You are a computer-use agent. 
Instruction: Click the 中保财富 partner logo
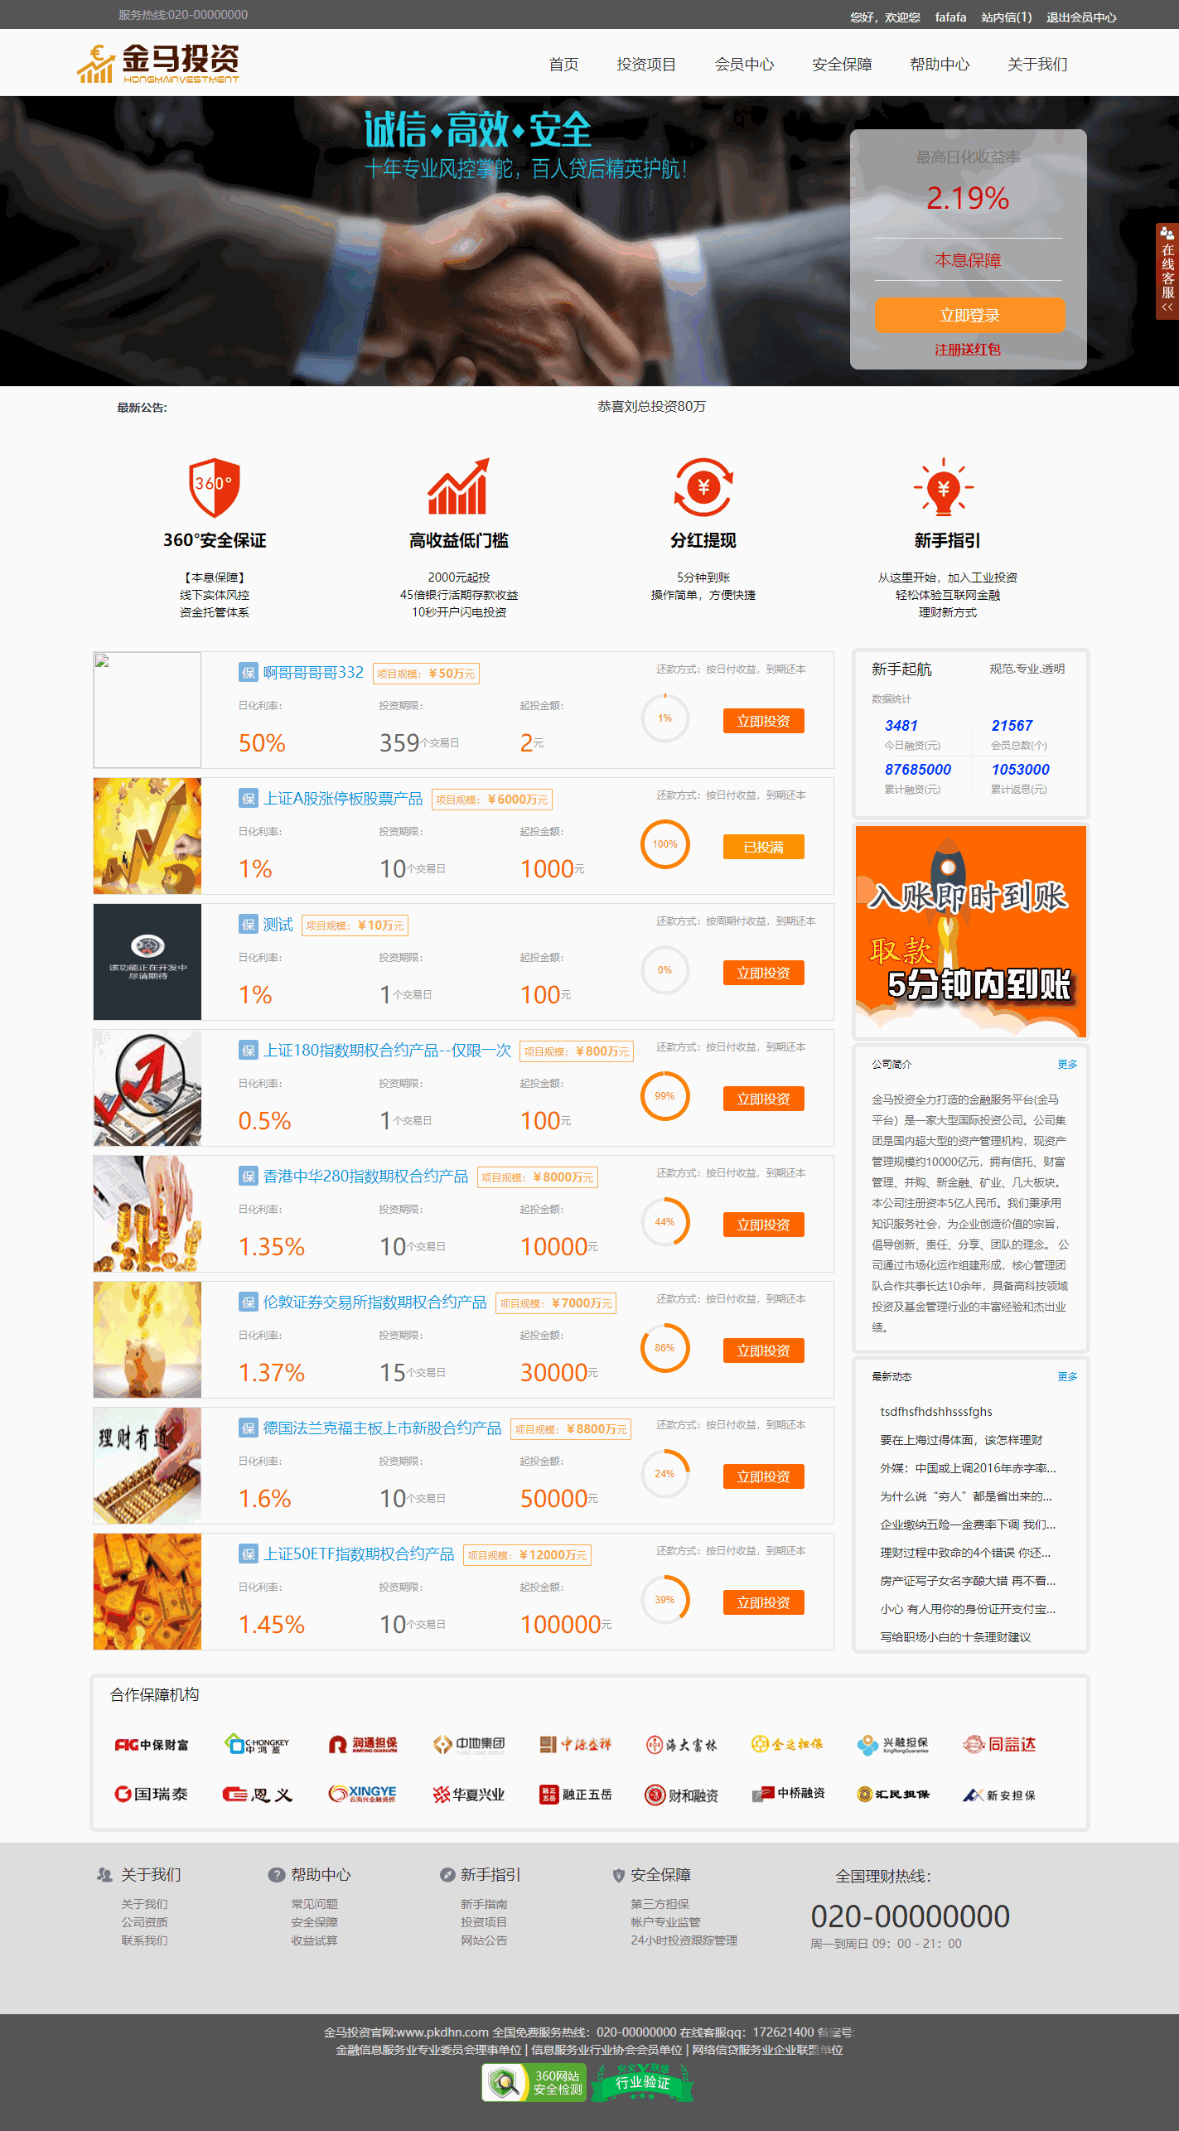(x=152, y=1744)
